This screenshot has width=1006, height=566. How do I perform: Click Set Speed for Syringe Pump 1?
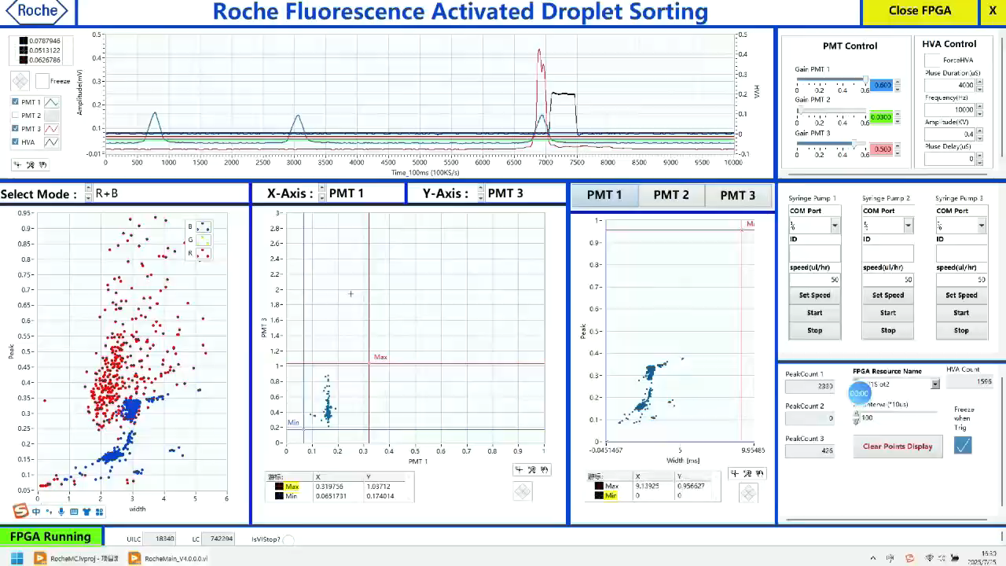click(814, 296)
